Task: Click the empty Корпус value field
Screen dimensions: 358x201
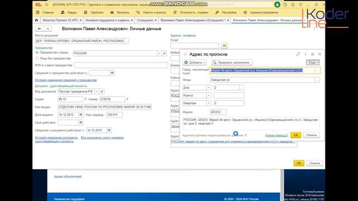Action: 229,95
